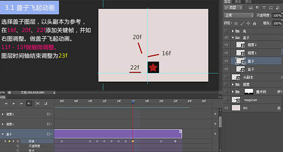This screenshot has width=283, height=152.
Task: Switch to the layers tab
Action: click(227, 2)
